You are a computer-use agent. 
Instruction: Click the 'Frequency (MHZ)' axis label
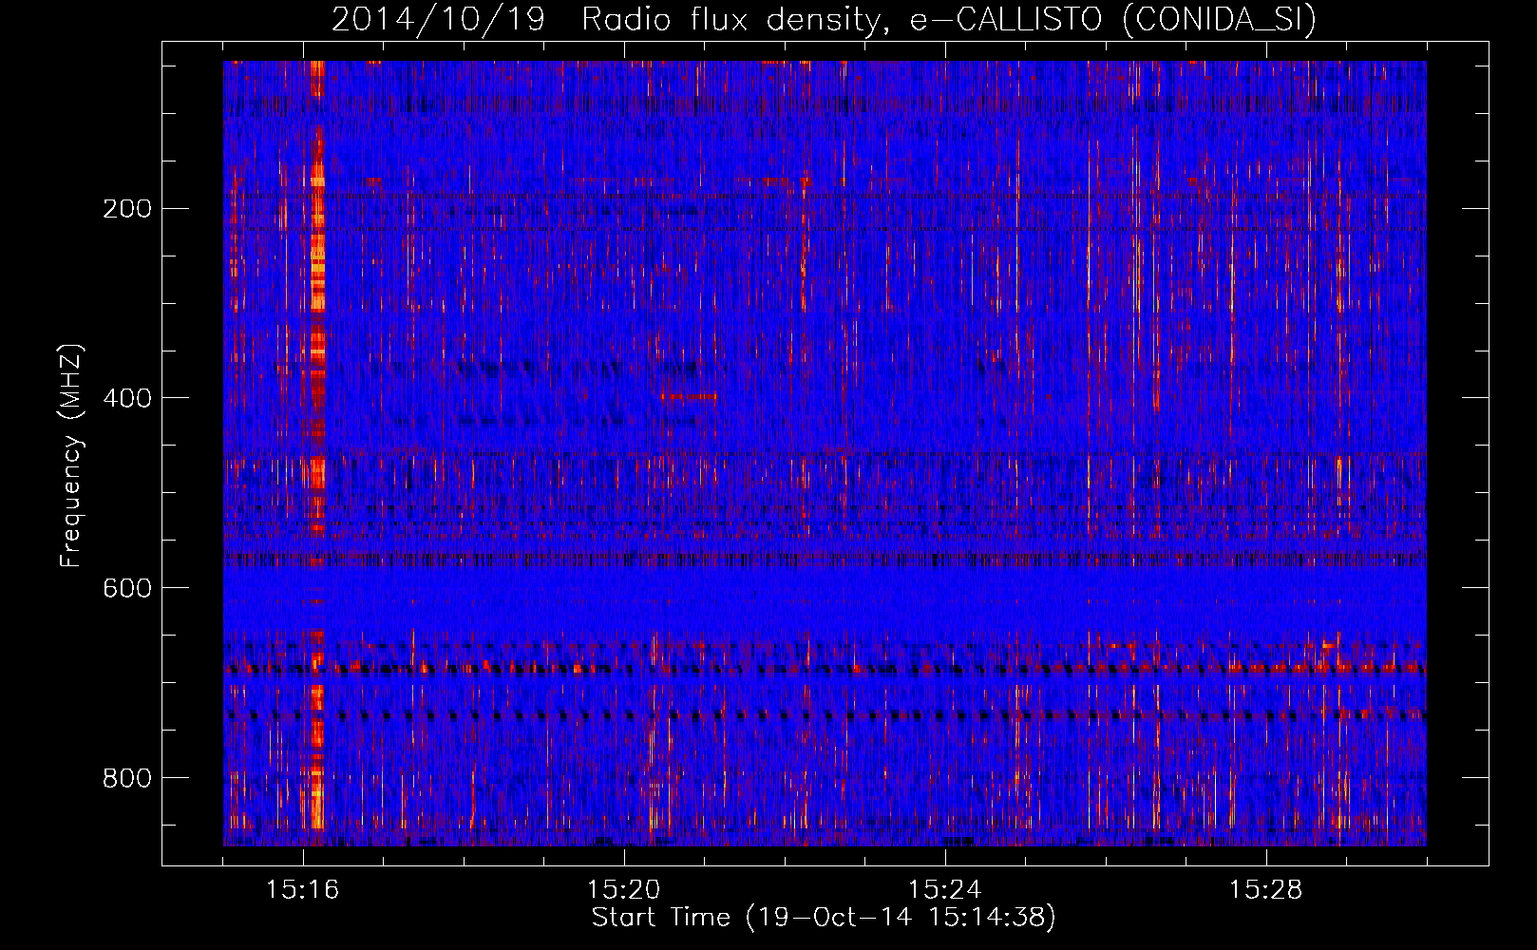click(71, 455)
